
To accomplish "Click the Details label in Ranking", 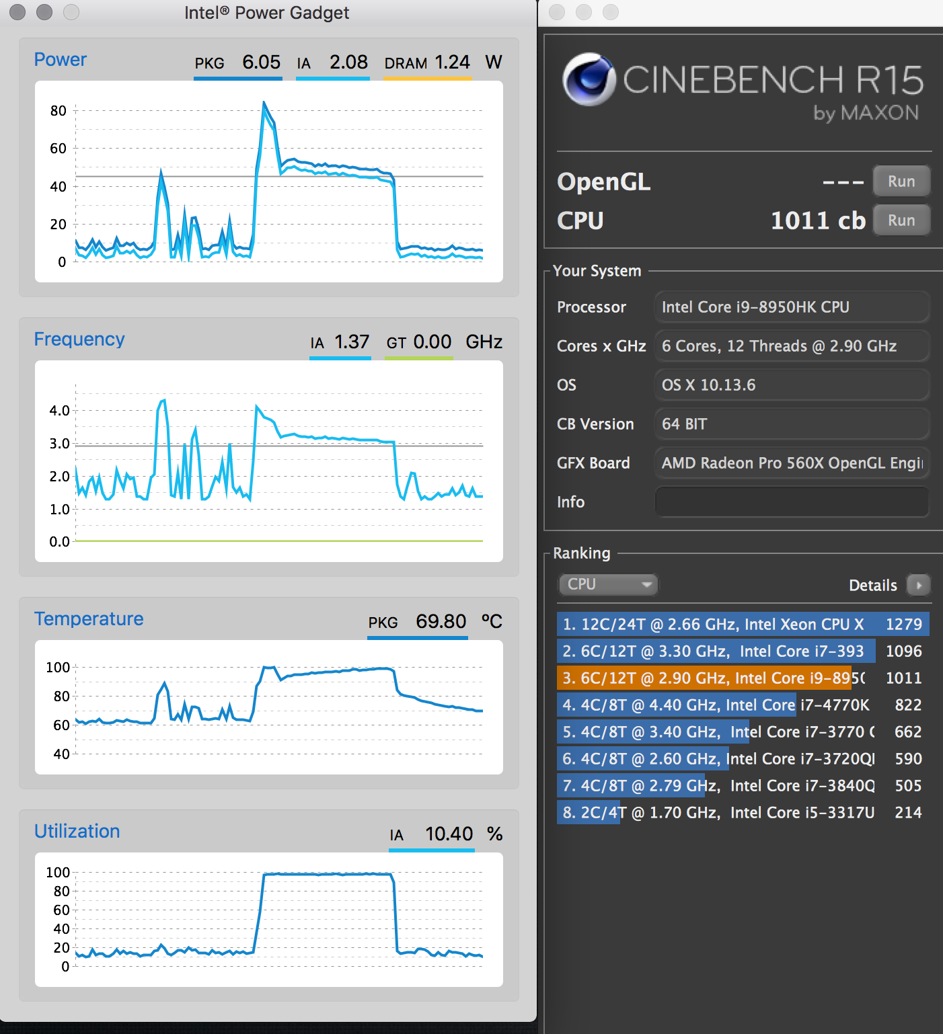I will [873, 585].
